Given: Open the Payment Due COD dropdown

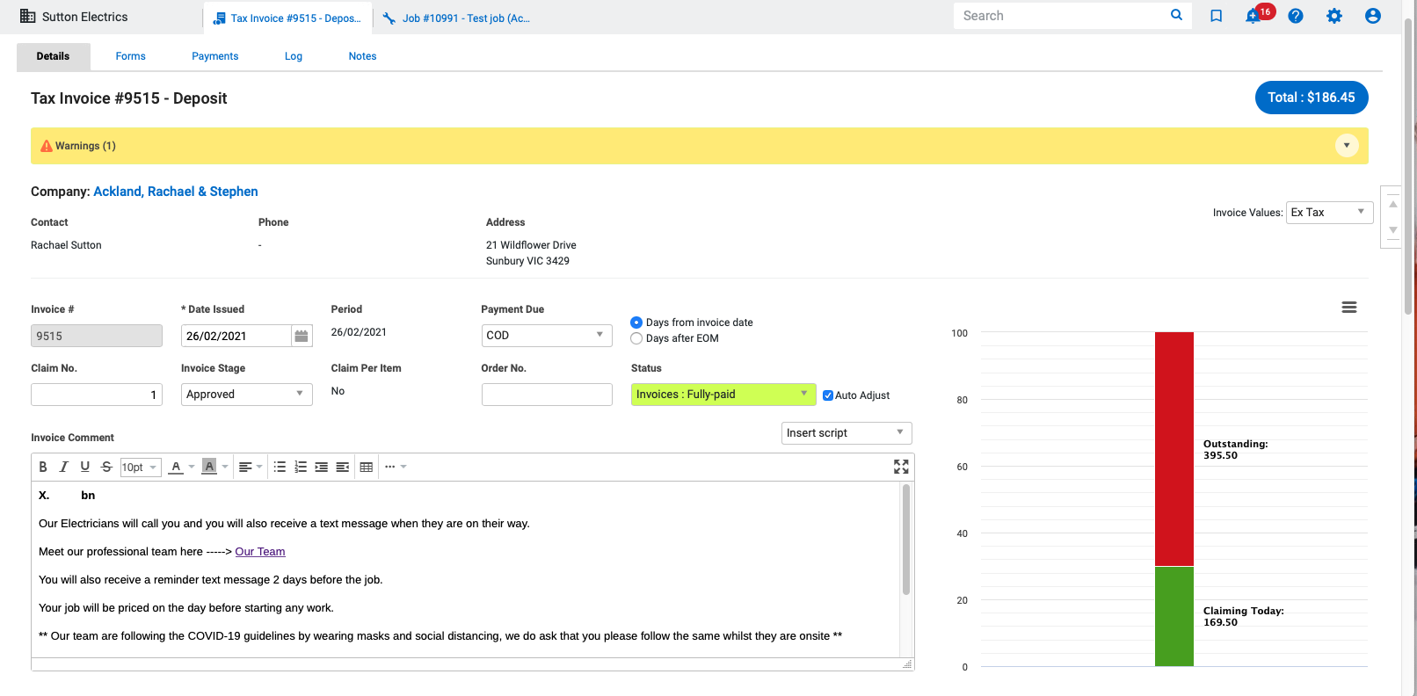Looking at the screenshot, I should 546,336.
